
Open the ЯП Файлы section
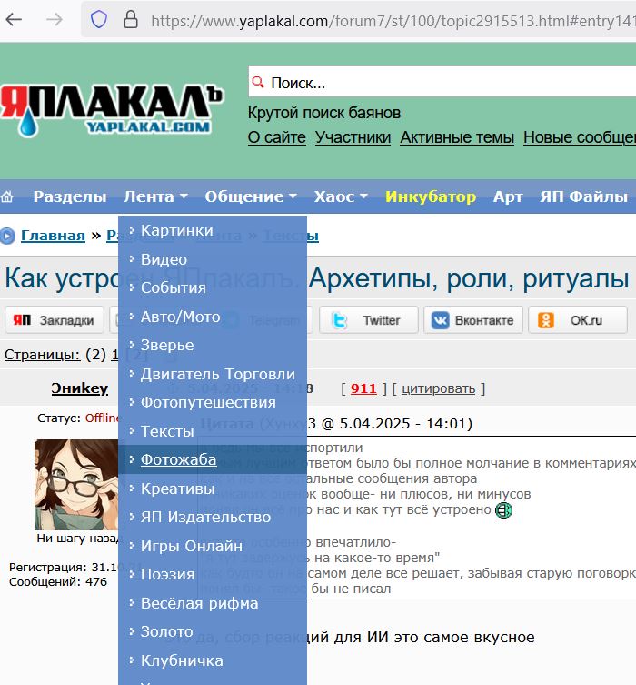583,196
